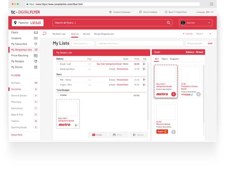Screen dimensions: 226x171
Task: Delete the Bread - Loaf row
Action: pyautogui.click(x=144, y=64)
